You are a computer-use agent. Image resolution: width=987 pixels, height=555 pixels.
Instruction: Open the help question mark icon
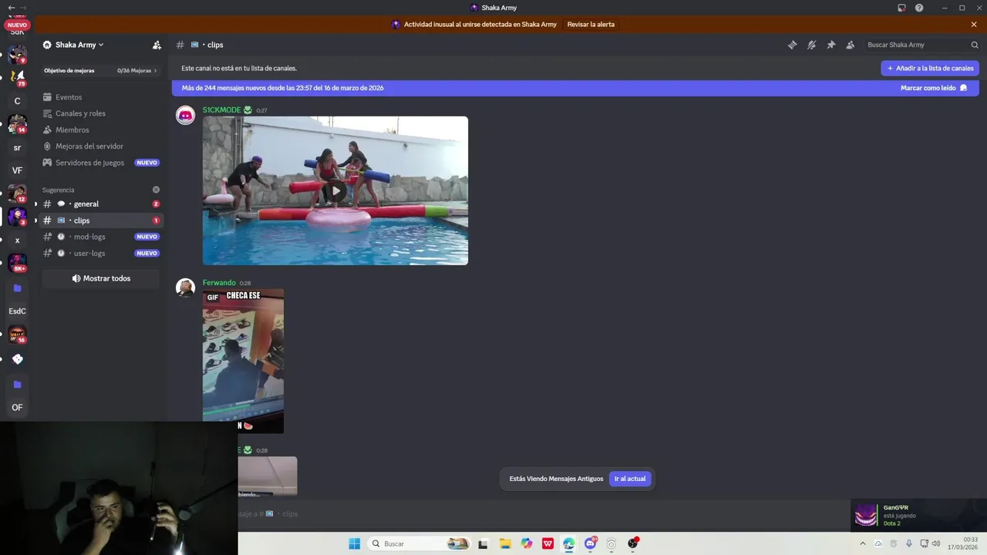tap(919, 8)
